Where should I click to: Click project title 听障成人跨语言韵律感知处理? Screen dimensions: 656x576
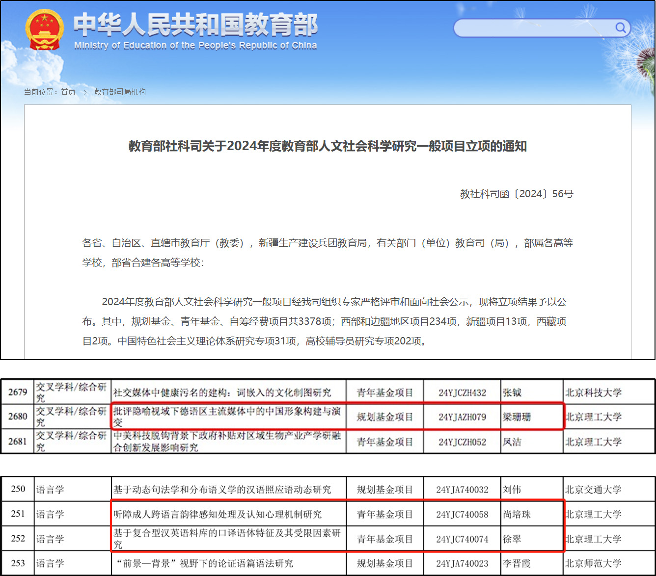click(218, 514)
